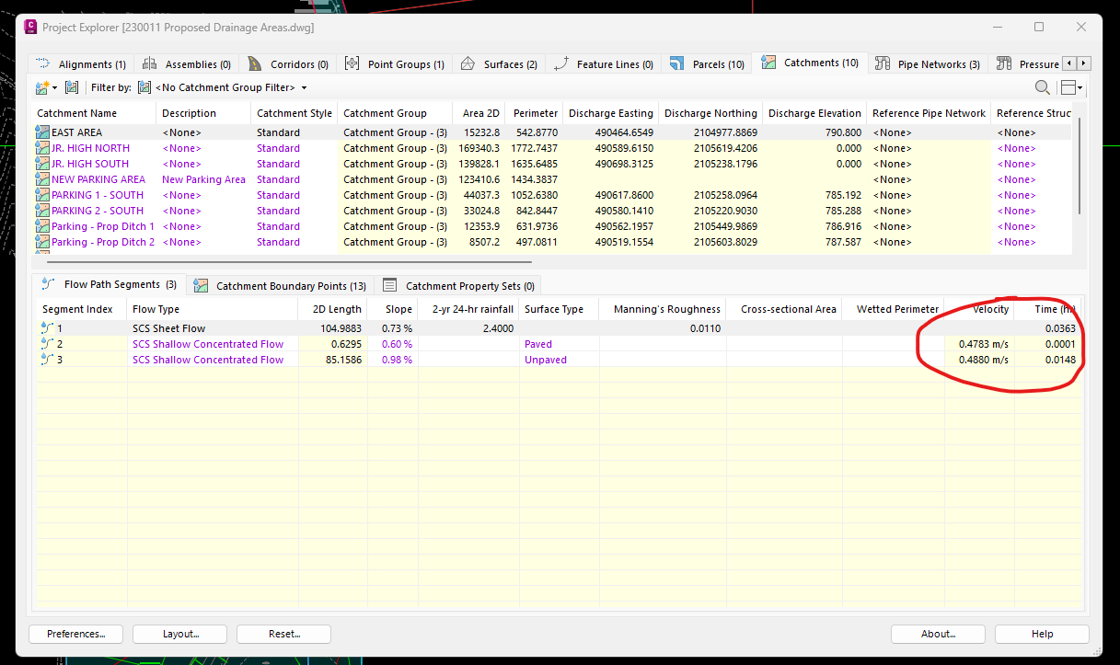Open the layout view dropdown near the magnifier
Screen dimensions: 1120x665
tap(1070, 87)
